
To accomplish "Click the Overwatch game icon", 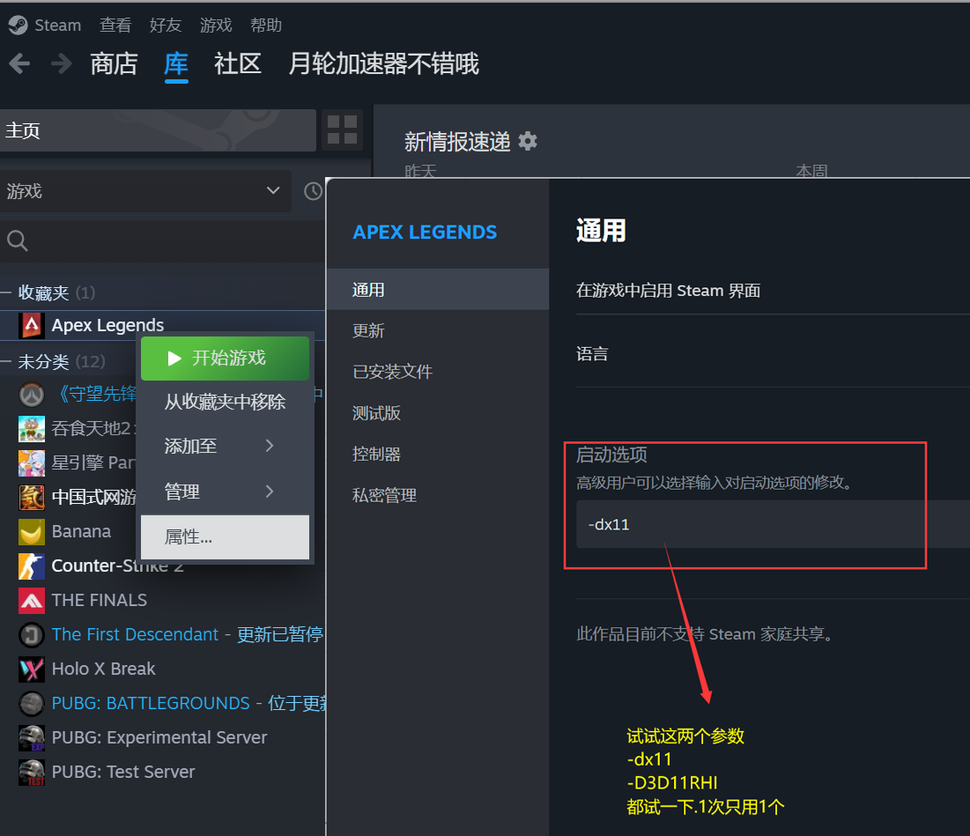I will [x=32, y=394].
